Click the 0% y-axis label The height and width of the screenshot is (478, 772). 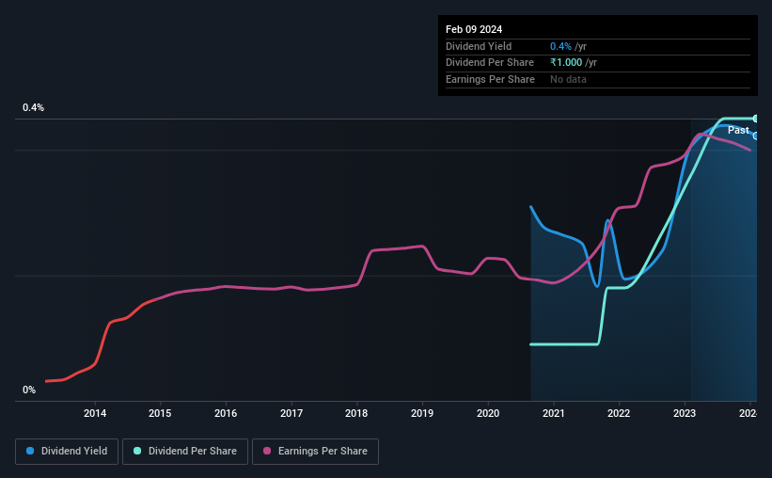(x=29, y=390)
